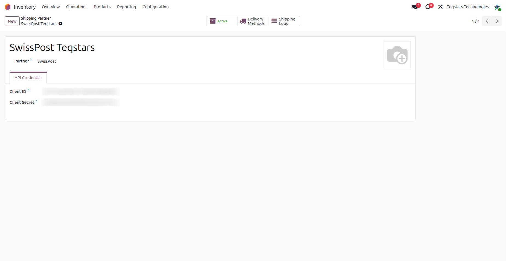Open the user avatar menu

point(497,7)
